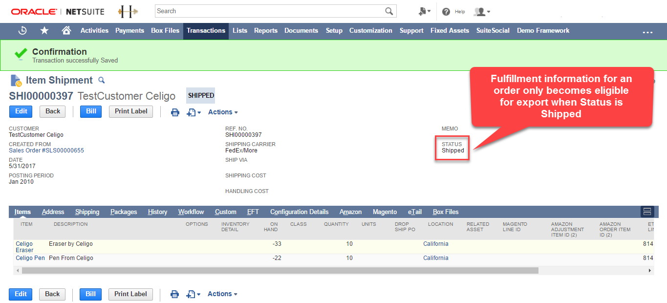Switch to the Box Files subtab

coord(446,212)
